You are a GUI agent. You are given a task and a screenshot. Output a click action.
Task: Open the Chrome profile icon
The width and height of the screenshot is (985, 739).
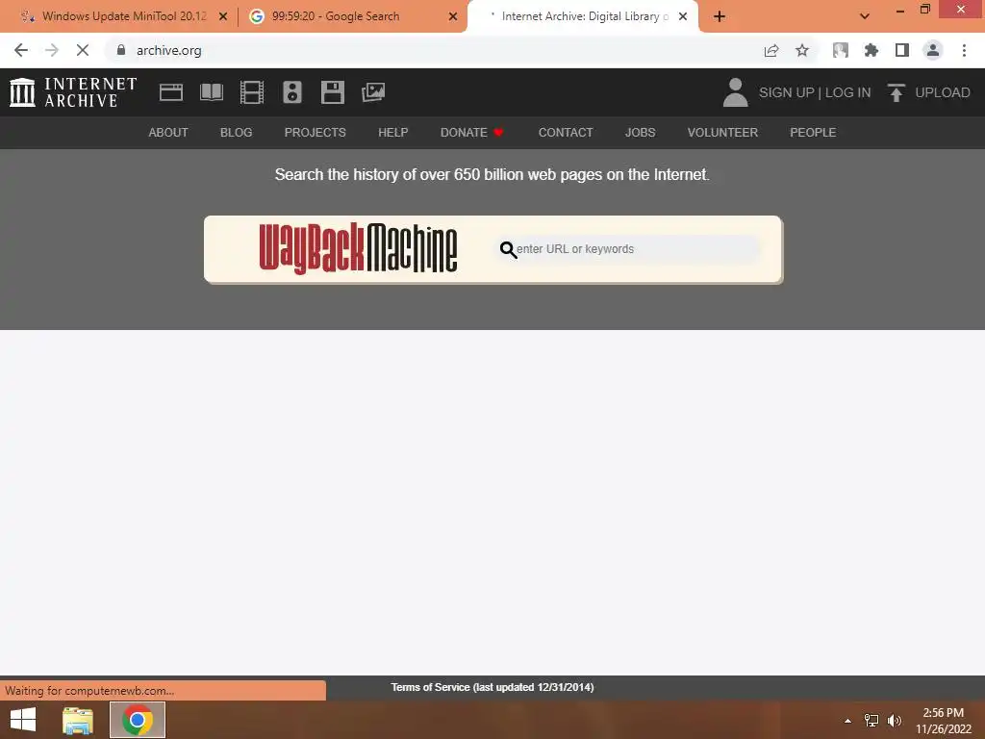tap(933, 50)
